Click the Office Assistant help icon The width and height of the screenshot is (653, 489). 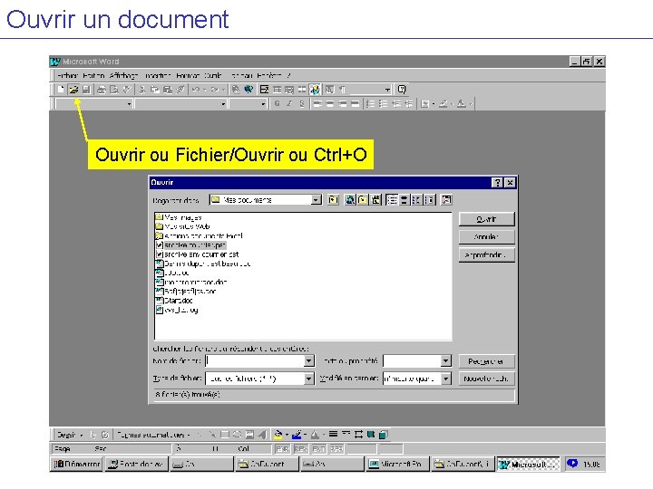tap(402, 90)
